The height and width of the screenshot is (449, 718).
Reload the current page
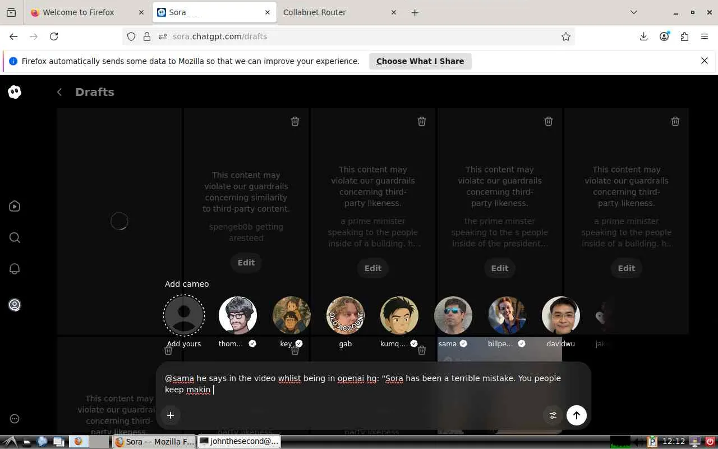(54, 36)
